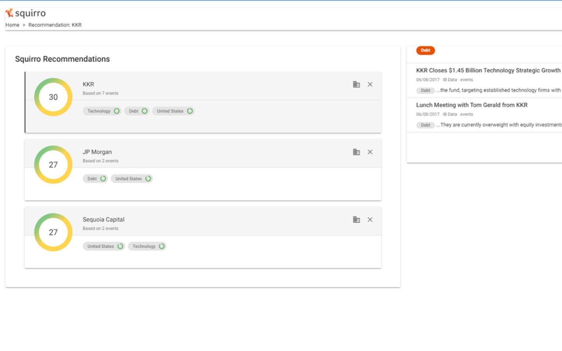Select the Debt tag on the KKR card
This screenshot has width=562, height=351.
pos(137,111)
